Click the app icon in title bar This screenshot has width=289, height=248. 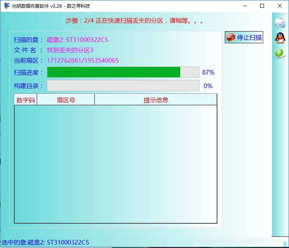7,6
